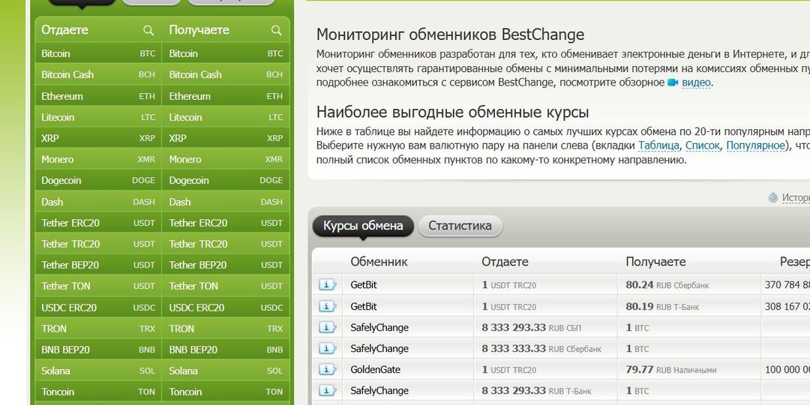The width and height of the screenshot is (810, 405).
Task: Sort table by Отдаете column header
Action: coord(505,262)
